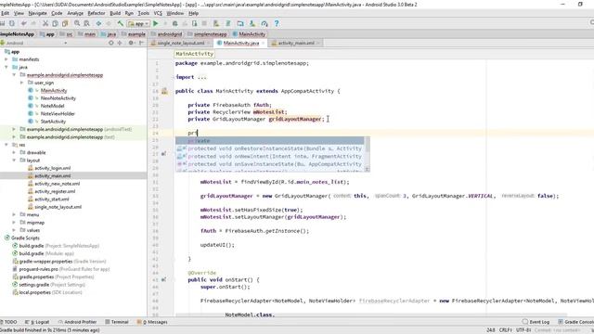The width and height of the screenshot is (594, 334).
Task: Click the navigate Back arrow icon
Action: (98, 23)
